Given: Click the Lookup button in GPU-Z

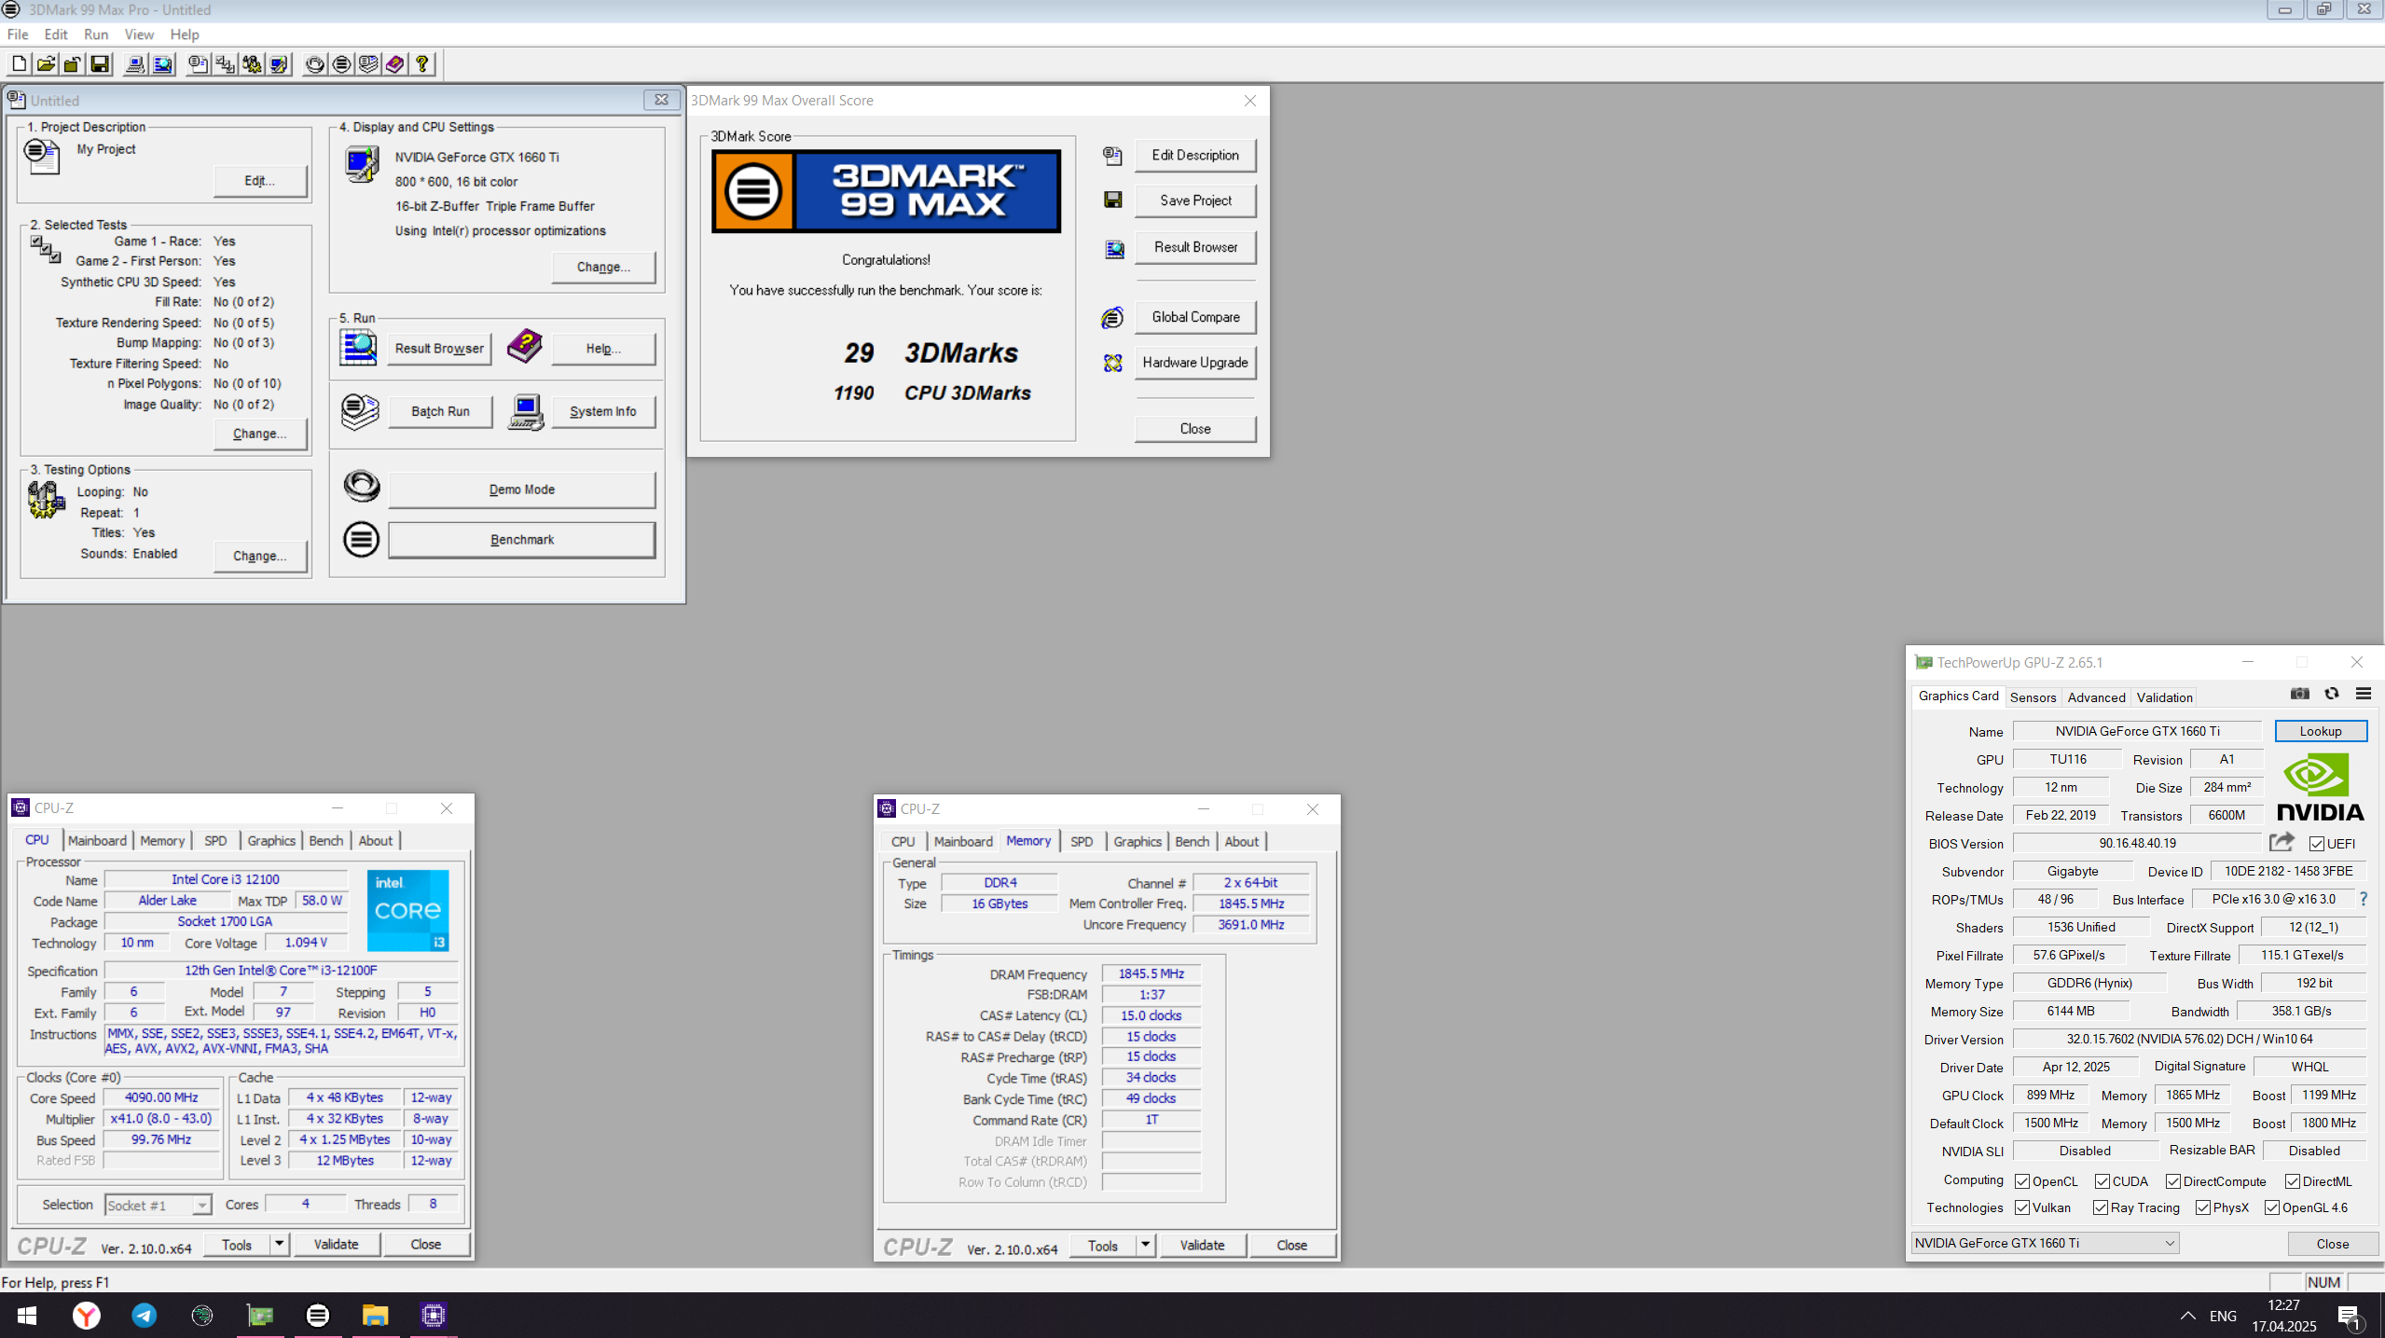Looking at the screenshot, I should [x=2320, y=731].
